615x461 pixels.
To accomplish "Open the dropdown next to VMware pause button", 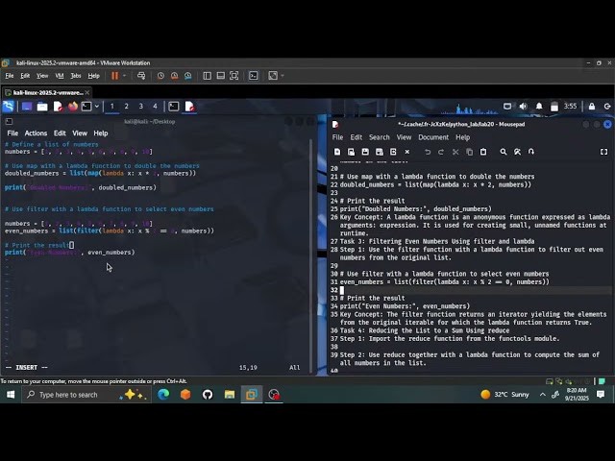I will pos(124,76).
